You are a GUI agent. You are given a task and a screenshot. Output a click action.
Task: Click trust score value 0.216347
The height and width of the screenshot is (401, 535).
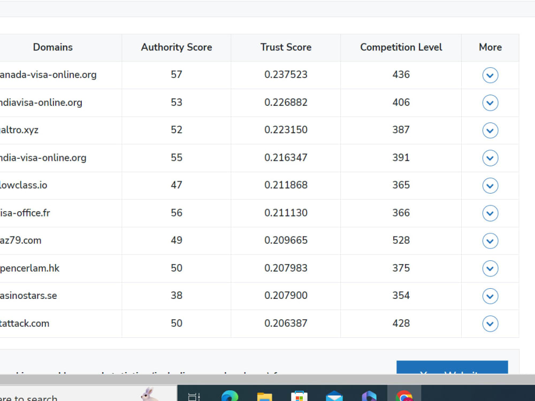tap(286, 158)
